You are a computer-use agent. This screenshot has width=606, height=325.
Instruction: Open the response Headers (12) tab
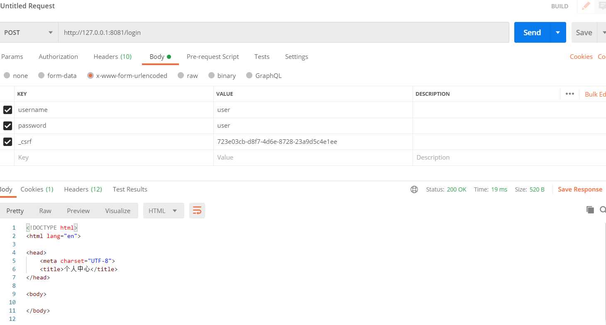point(83,189)
